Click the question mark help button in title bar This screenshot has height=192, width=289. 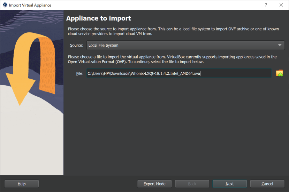tap(266, 5)
